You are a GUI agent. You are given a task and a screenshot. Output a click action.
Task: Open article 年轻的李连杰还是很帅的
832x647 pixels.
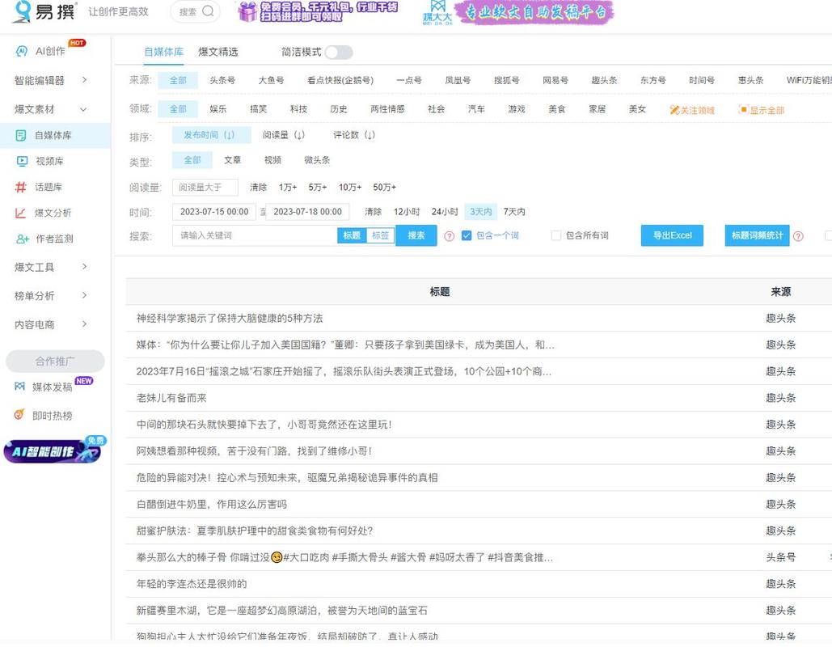[192, 584]
